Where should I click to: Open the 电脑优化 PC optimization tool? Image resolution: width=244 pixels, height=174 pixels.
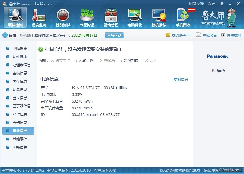(x=135, y=18)
